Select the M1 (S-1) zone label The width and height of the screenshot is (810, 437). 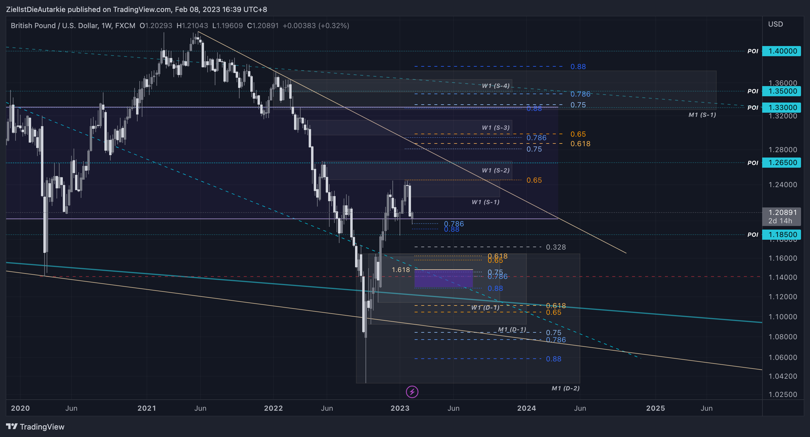pos(702,115)
